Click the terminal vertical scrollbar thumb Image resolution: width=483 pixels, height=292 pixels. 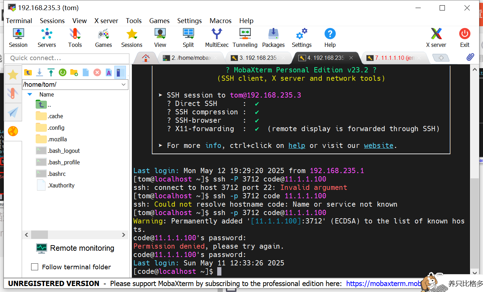475,223
